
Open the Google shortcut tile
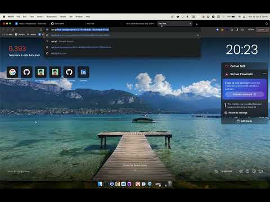pos(12,72)
